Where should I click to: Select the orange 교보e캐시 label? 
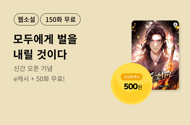point(132,77)
